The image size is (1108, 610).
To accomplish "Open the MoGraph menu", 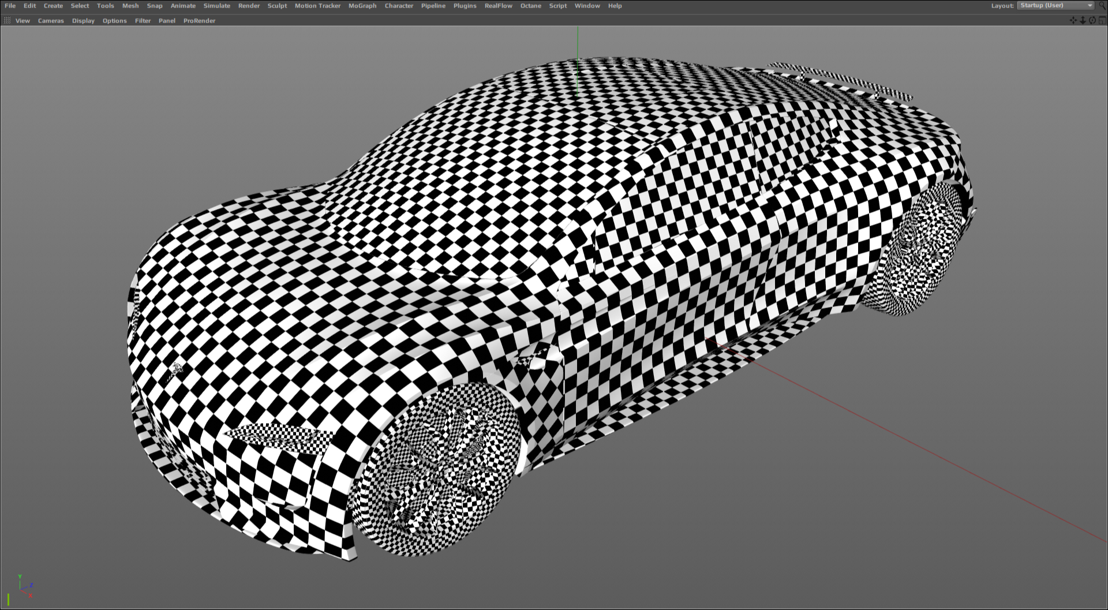I will coord(362,6).
